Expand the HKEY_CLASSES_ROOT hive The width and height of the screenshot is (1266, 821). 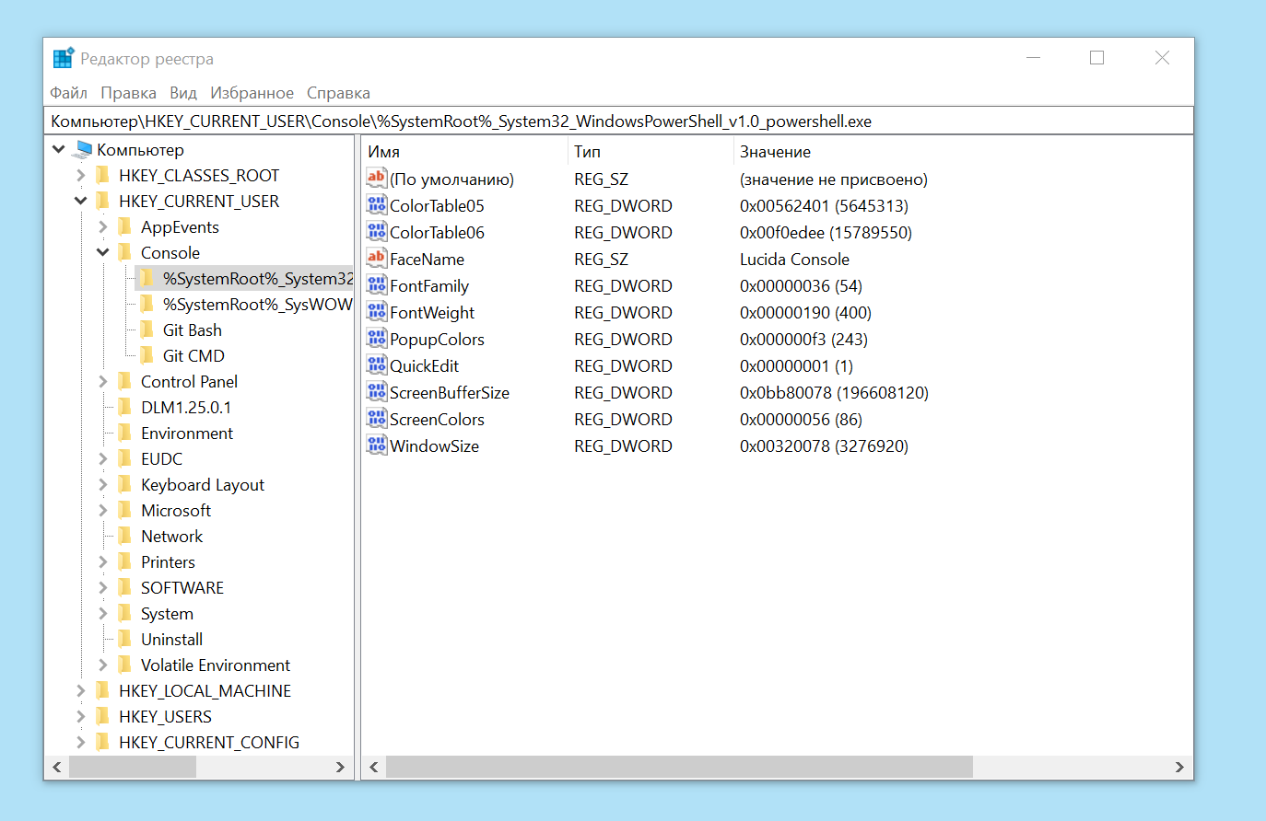(x=81, y=175)
